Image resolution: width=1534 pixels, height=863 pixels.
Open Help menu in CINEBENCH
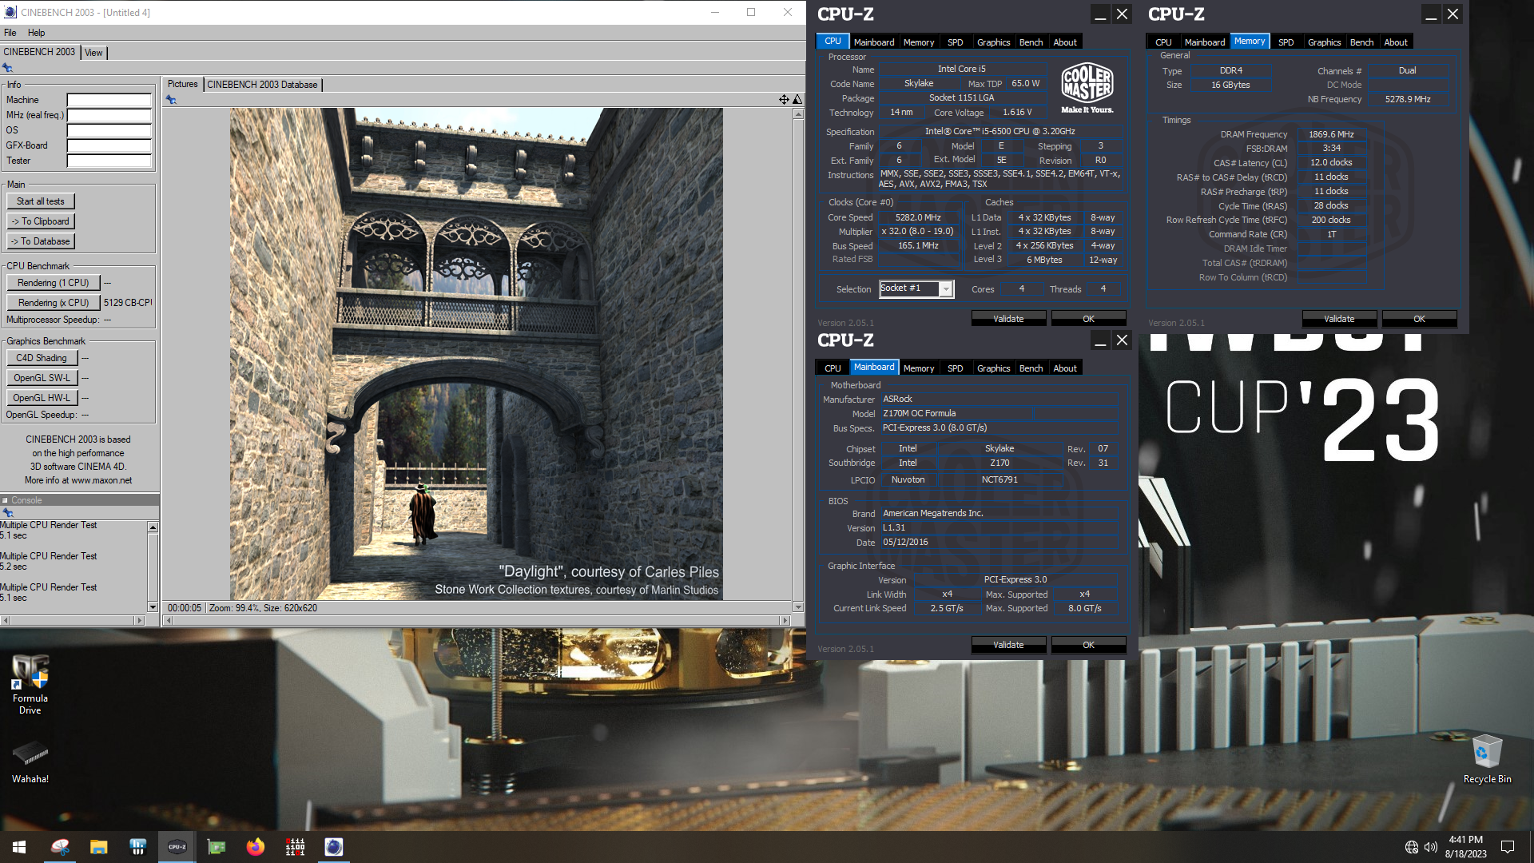[x=36, y=33]
